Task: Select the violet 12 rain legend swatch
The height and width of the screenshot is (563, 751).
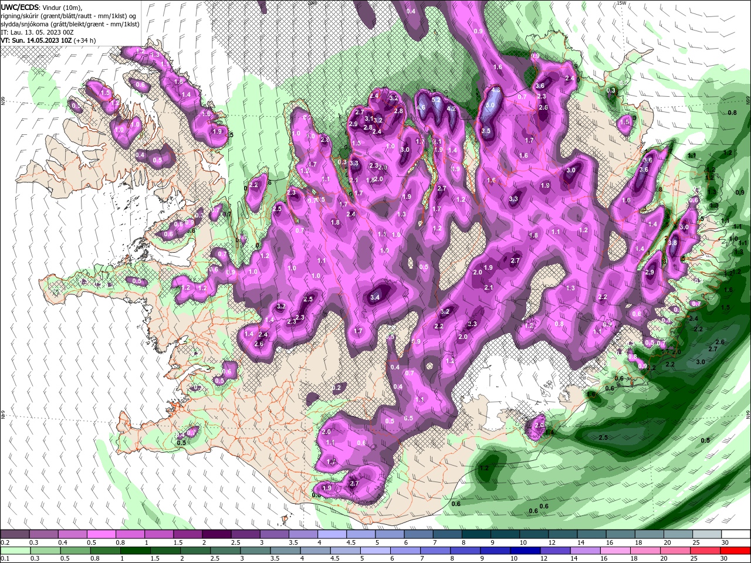Action: [556, 551]
